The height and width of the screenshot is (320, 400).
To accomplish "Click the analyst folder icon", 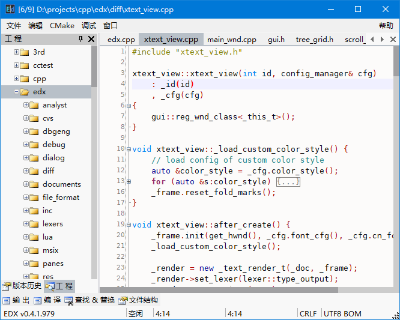I will coord(34,105).
